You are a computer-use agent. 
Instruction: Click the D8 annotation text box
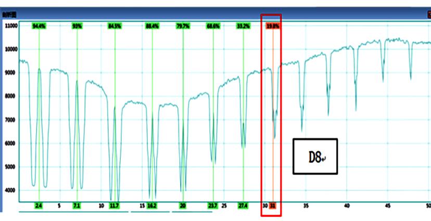click(315, 156)
